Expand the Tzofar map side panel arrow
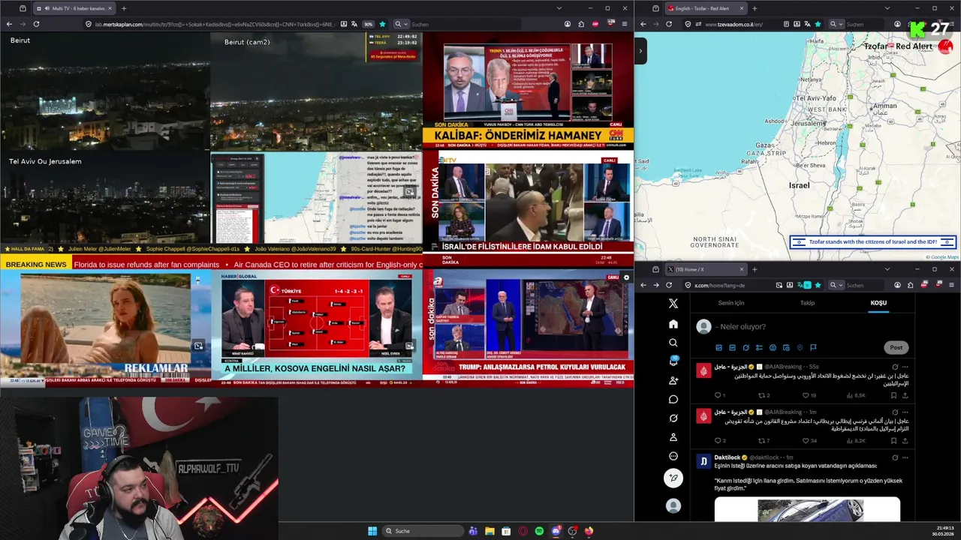961x540 pixels. [x=640, y=51]
